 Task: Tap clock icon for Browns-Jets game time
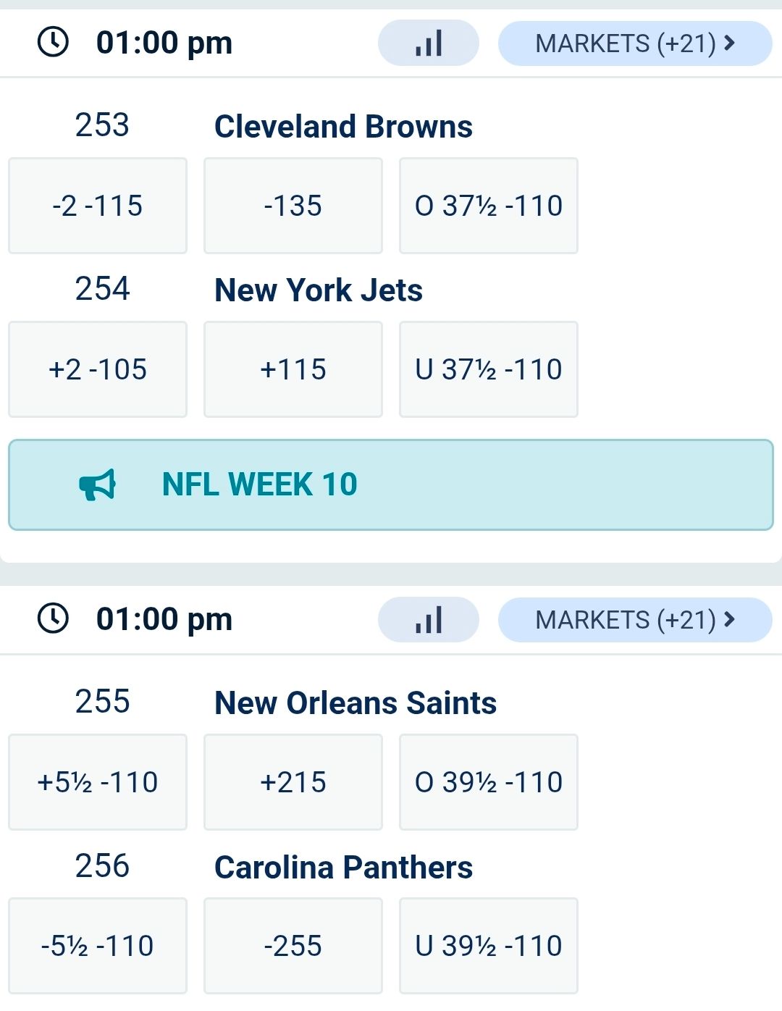[x=53, y=43]
